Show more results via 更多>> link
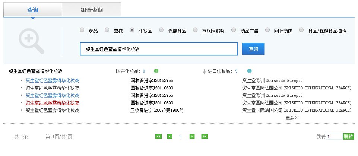The image size is (358, 156). click(x=292, y=118)
